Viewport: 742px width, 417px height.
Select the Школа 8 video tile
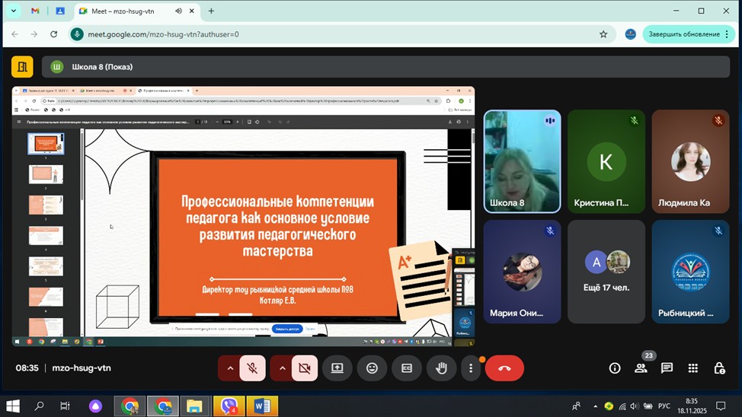pos(522,161)
